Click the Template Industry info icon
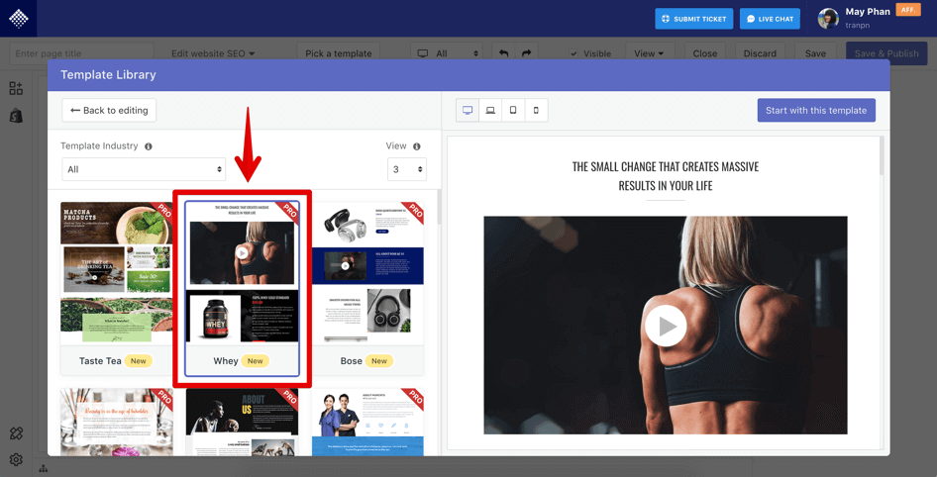937x477 pixels. 149,146
